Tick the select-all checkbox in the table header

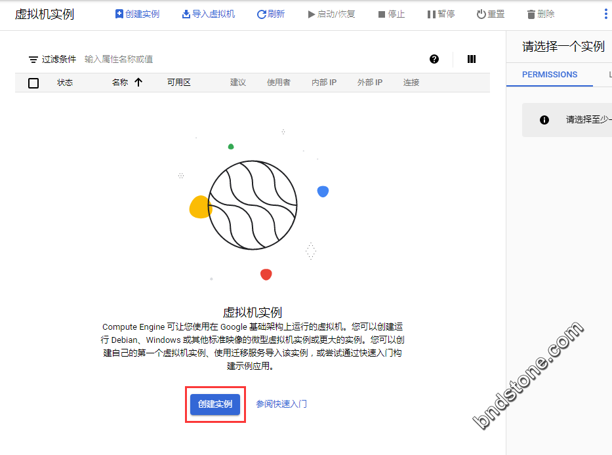coord(33,83)
